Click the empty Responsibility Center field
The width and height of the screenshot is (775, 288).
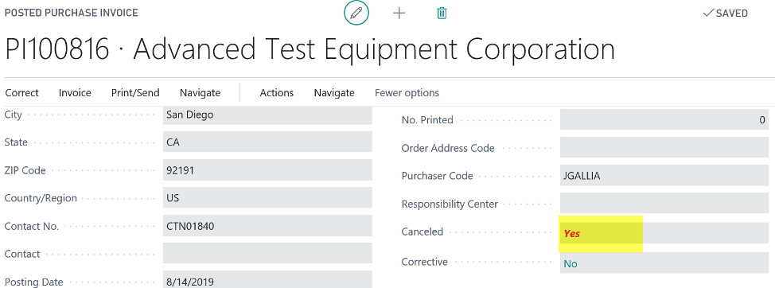point(664,204)
